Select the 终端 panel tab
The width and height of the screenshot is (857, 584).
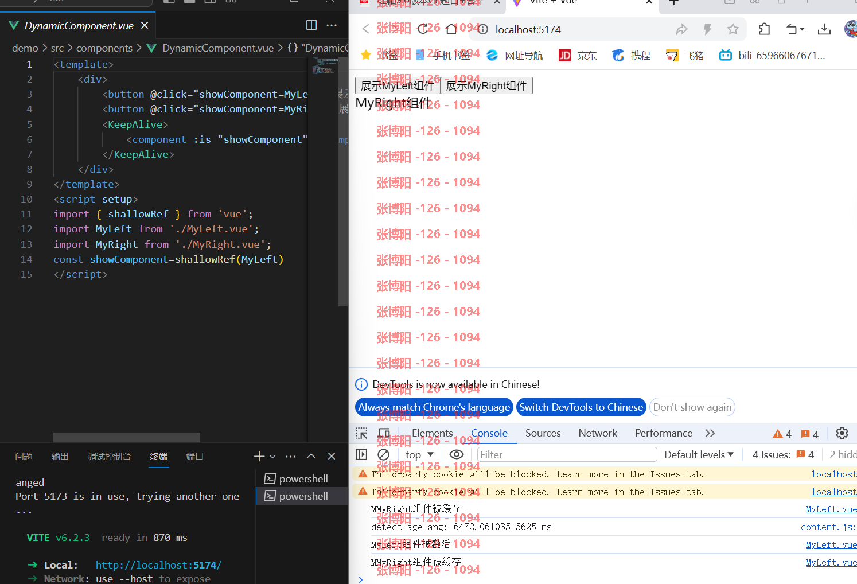pos(158,456)
